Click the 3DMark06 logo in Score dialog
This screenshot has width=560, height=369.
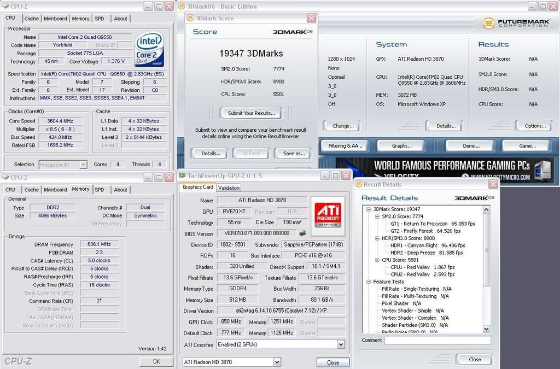[293, 32]
